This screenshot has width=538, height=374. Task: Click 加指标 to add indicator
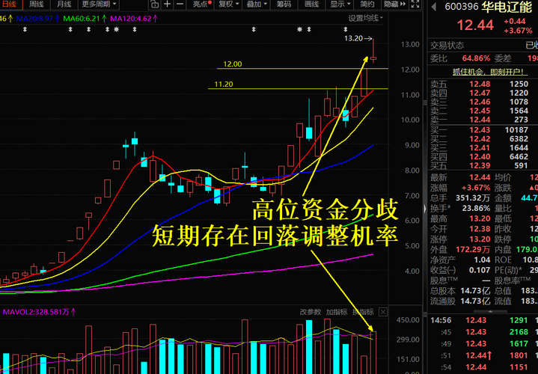[336, 312]
